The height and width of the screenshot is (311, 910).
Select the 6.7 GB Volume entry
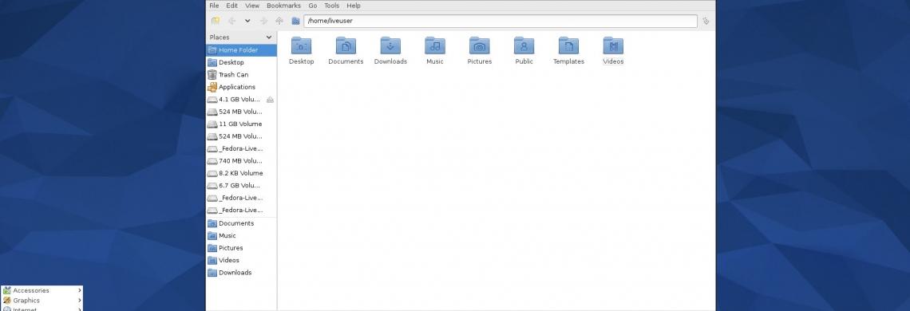(x=241, y=186)
